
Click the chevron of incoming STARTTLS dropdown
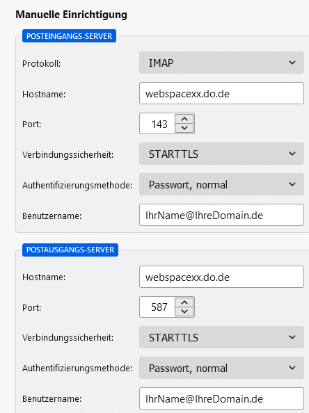click(292, 154)
